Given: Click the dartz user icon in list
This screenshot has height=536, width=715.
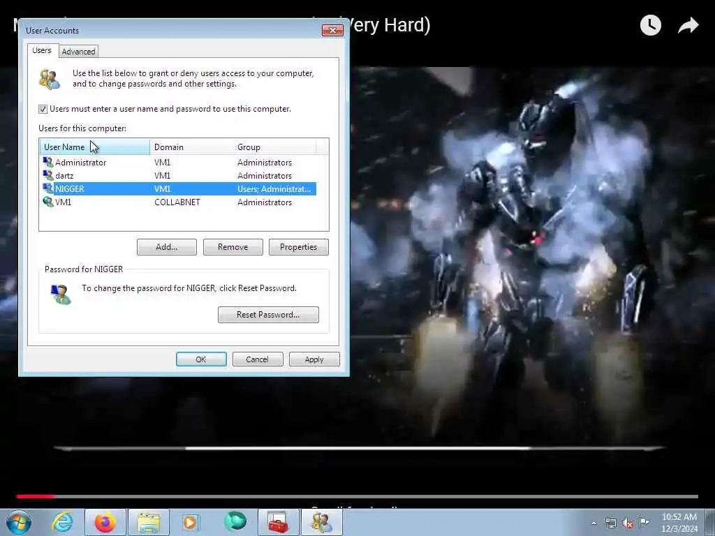Looking at the screenshot, I should pos(48,175).
